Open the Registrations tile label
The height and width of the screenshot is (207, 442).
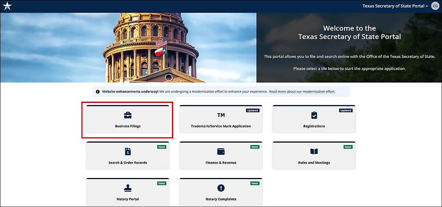[314, 126]
